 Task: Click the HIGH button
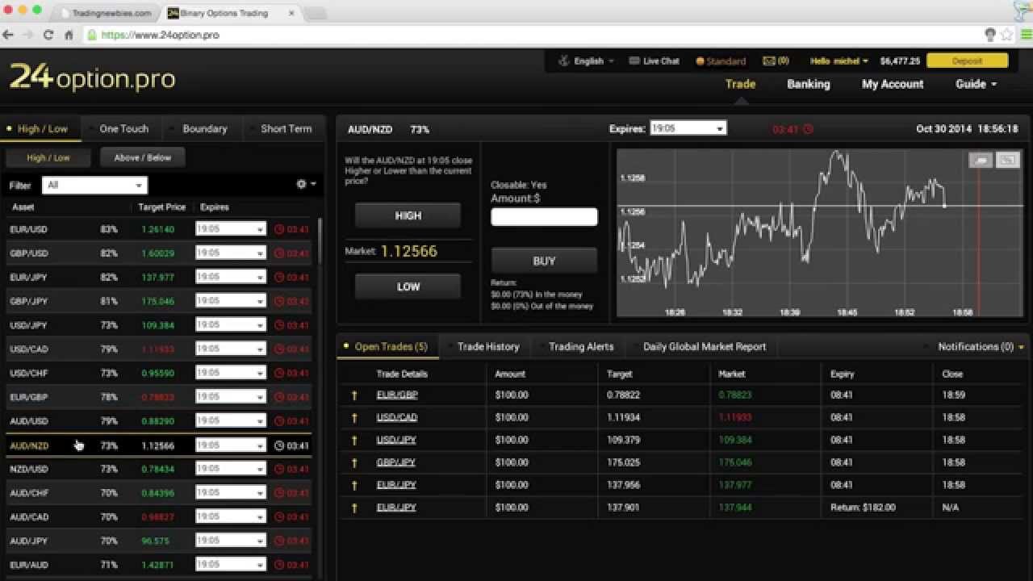pos(408,215)
